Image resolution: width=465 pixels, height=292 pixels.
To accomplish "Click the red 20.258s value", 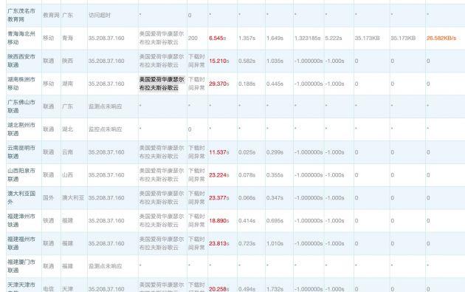I will click(x=219, y=289).
